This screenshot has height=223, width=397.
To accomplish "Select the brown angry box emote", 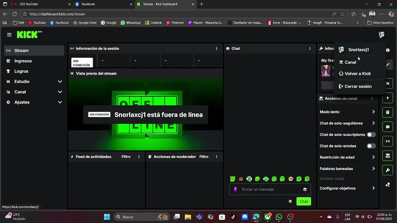I will [241, 179].
